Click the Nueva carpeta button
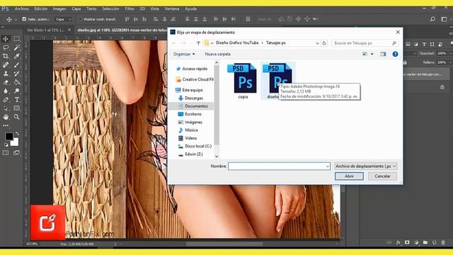 tap(217, 54)
